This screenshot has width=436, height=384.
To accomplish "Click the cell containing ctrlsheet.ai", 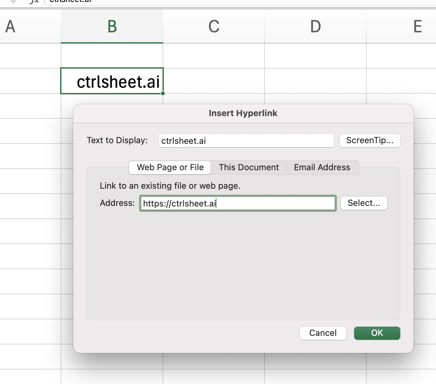I will tap(112, 81).
